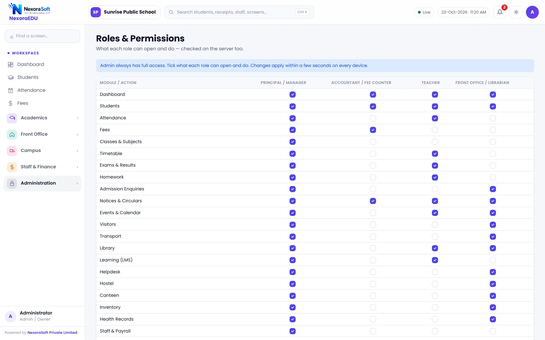Click the Academics graduation cap icon
The height and width of the screenshot is (340, 545).
(12, 118)
